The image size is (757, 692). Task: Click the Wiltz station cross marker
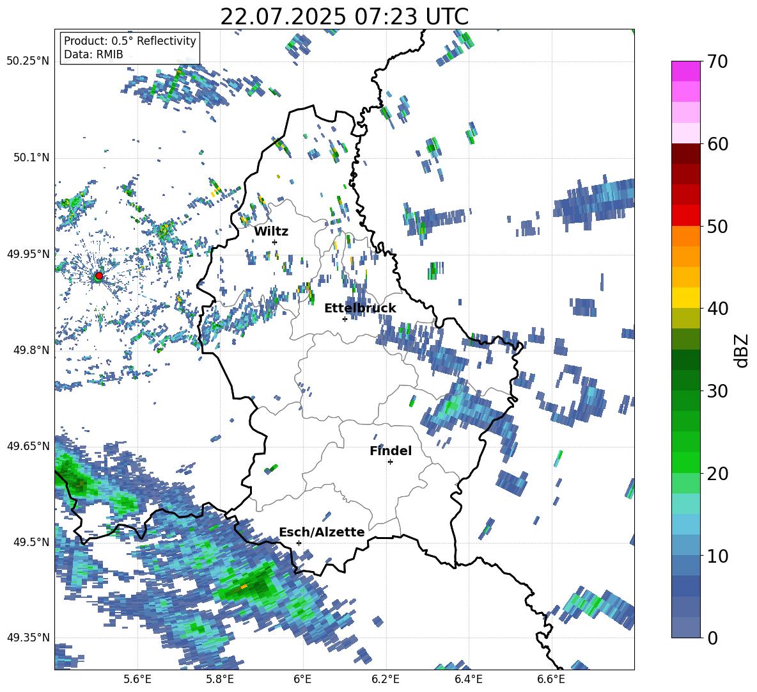point(275,242)
